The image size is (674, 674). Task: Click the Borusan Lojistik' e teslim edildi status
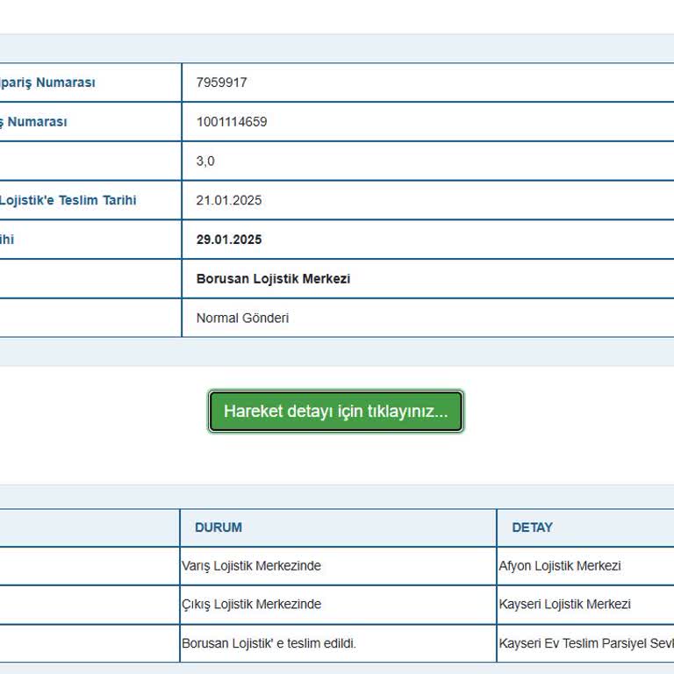[269, 643]
